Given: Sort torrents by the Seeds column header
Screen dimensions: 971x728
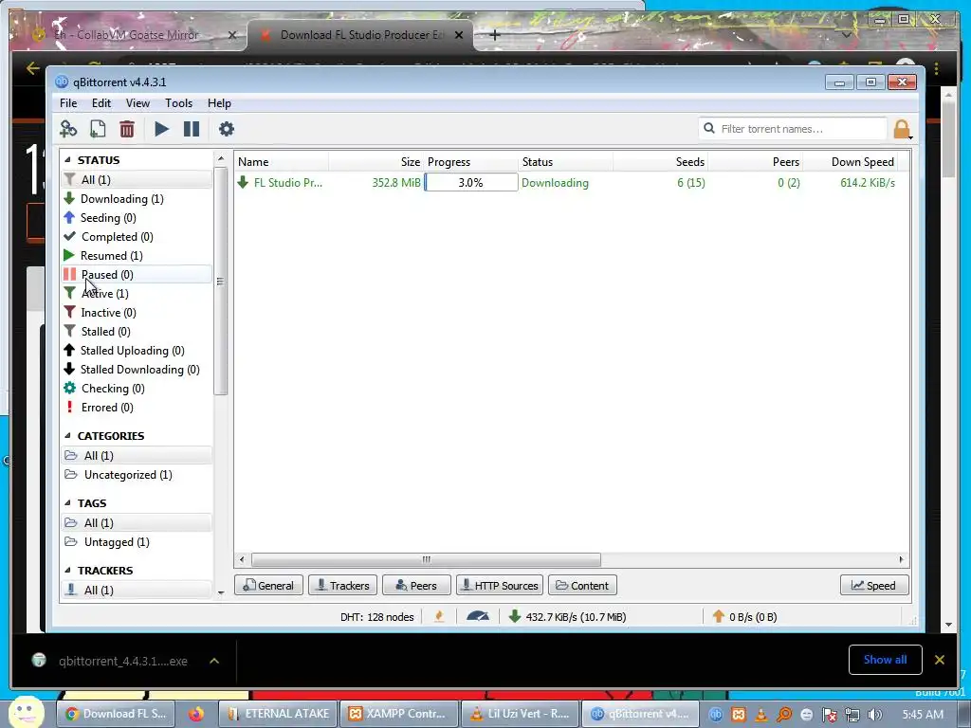Looking at the screenshot, I should pos(689,161).
